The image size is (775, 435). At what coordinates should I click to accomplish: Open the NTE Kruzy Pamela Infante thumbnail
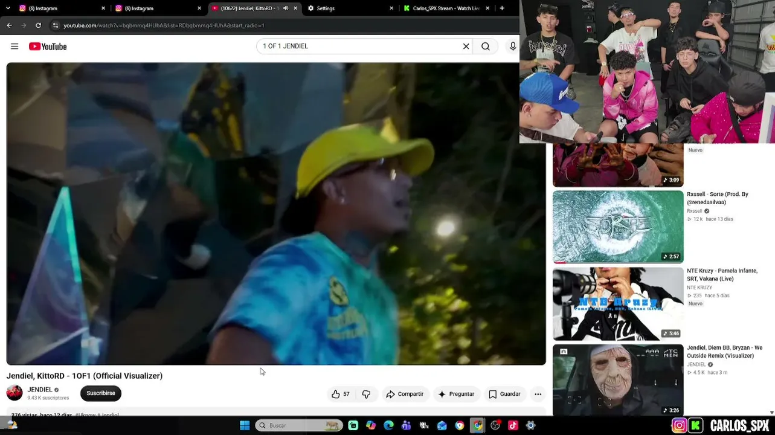618,304
